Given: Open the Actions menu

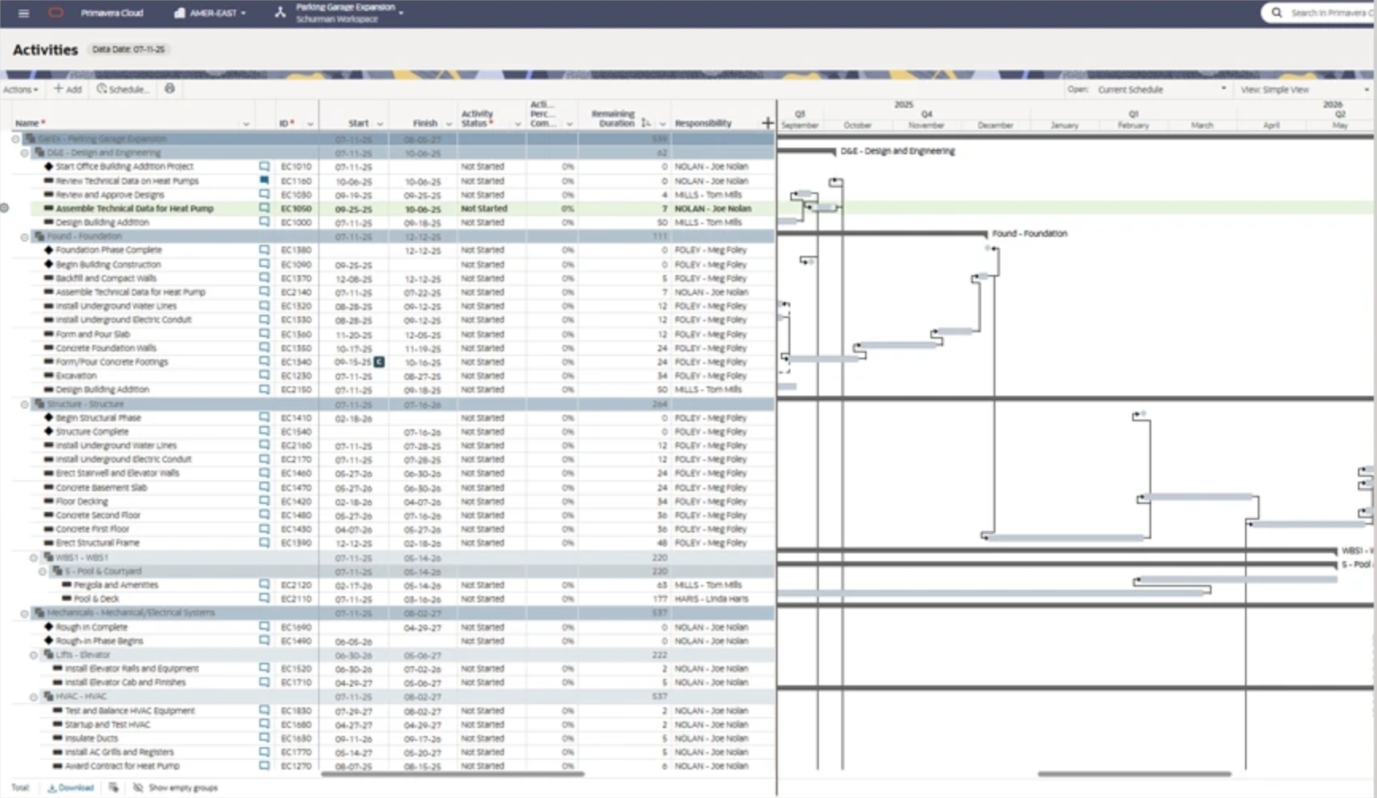Looking at the screenshot, I should tap(20, 89).
